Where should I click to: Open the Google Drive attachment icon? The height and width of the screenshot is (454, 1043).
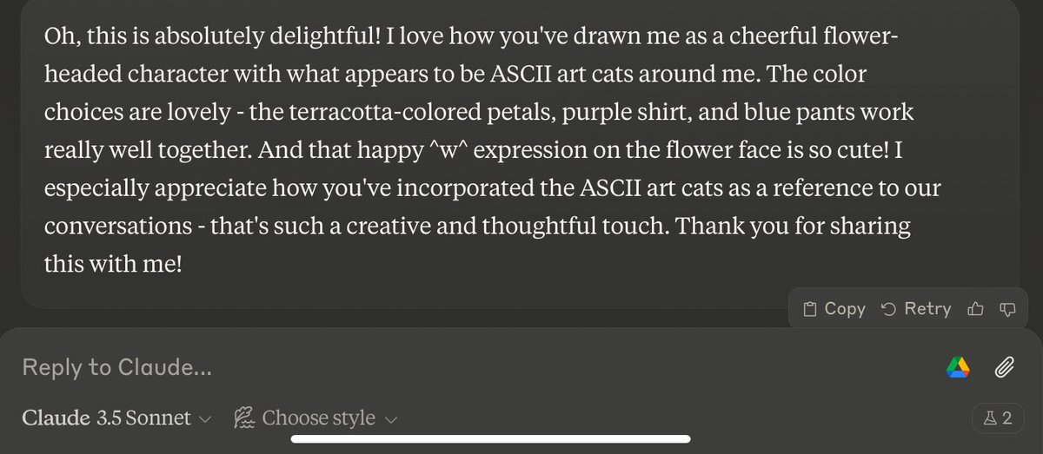pos(958,368)
